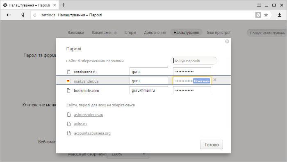Click the Пошук паролів search field
287x162 pixels.
coord(194,61)
